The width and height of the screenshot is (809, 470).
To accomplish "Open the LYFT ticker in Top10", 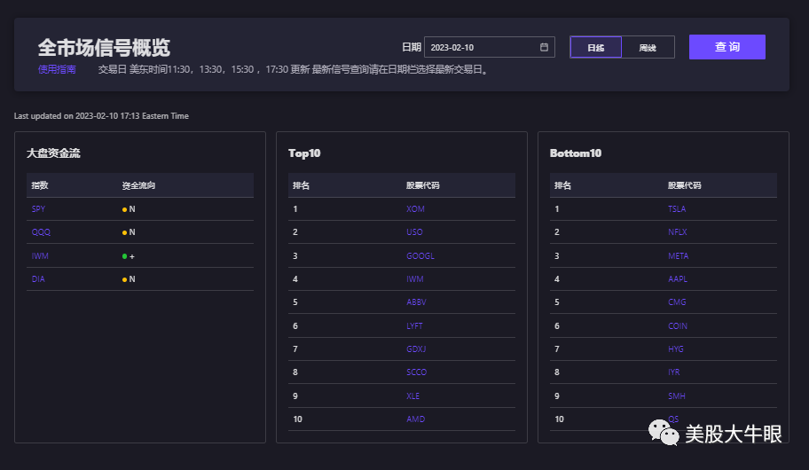I will tap(414, 326).
